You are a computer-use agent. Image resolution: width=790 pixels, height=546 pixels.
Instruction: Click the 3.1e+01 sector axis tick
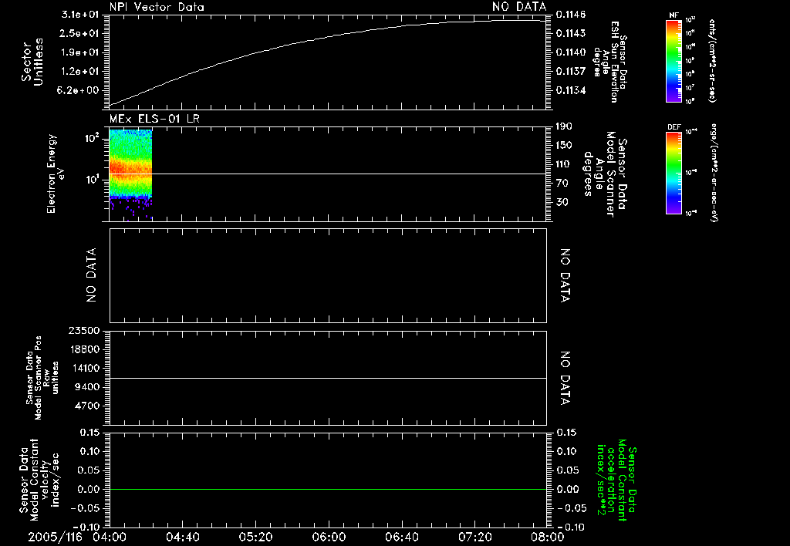click(x=79, y=15)
